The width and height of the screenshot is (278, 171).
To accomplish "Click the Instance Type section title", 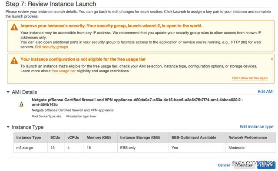I will 28,127.
